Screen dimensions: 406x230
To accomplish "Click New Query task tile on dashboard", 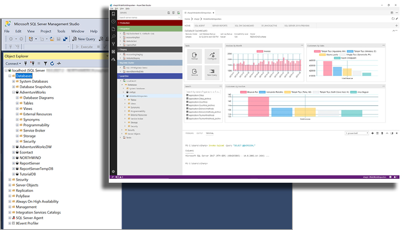I will pos(212,72).
